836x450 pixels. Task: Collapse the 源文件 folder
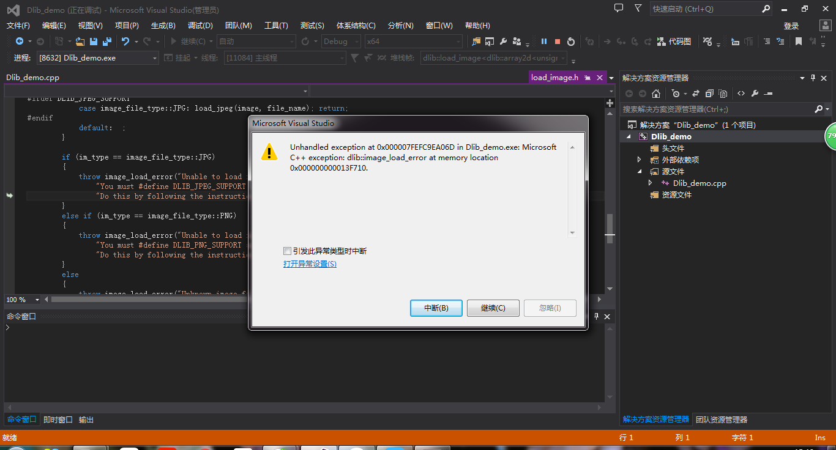(640, 172)
